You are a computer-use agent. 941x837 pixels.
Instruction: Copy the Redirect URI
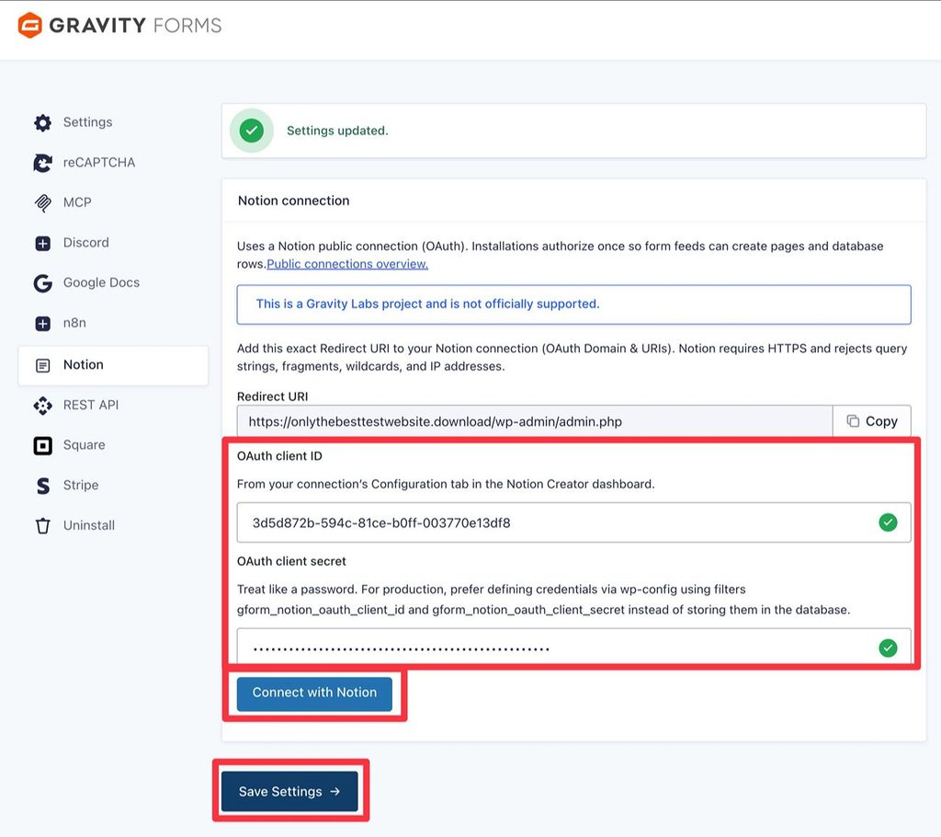(x=871, y=421)
